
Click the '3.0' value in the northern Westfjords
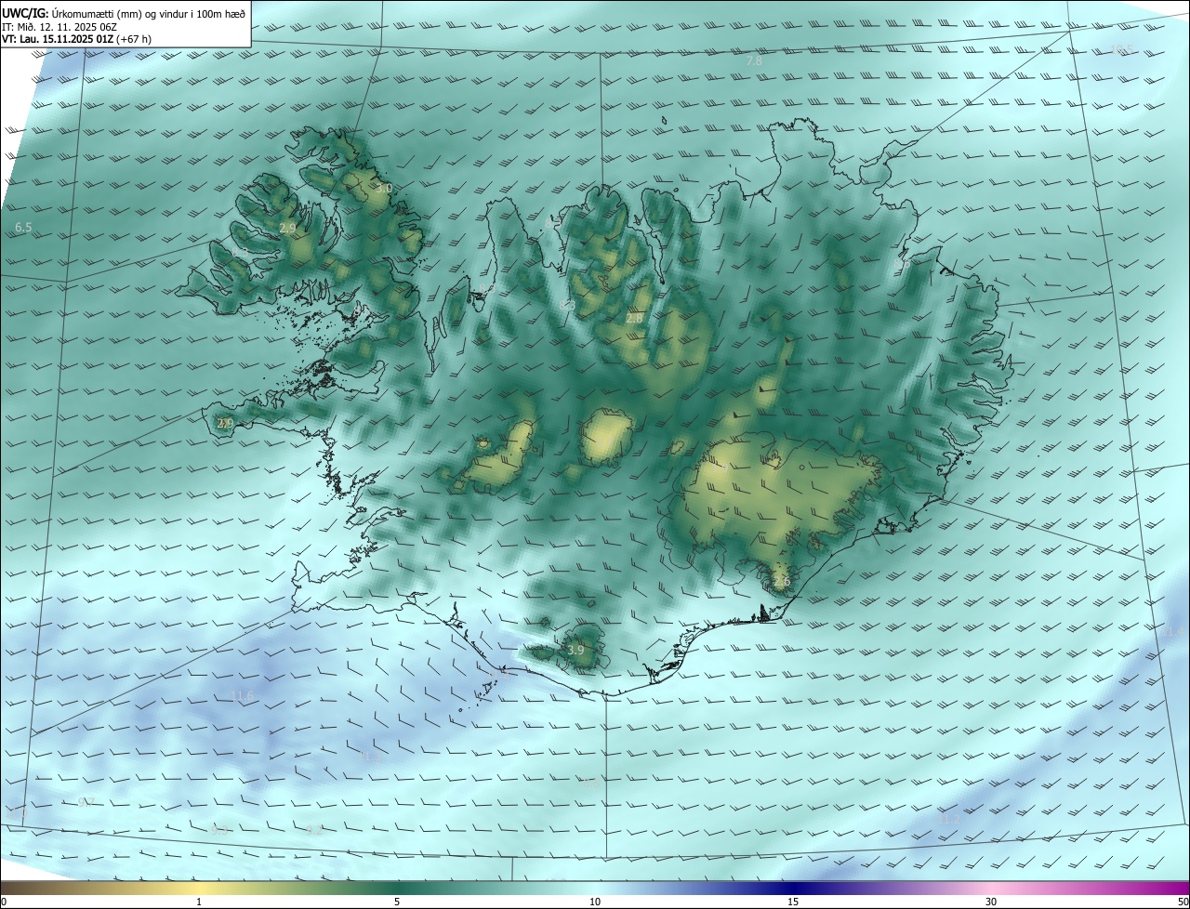(384, 189)
